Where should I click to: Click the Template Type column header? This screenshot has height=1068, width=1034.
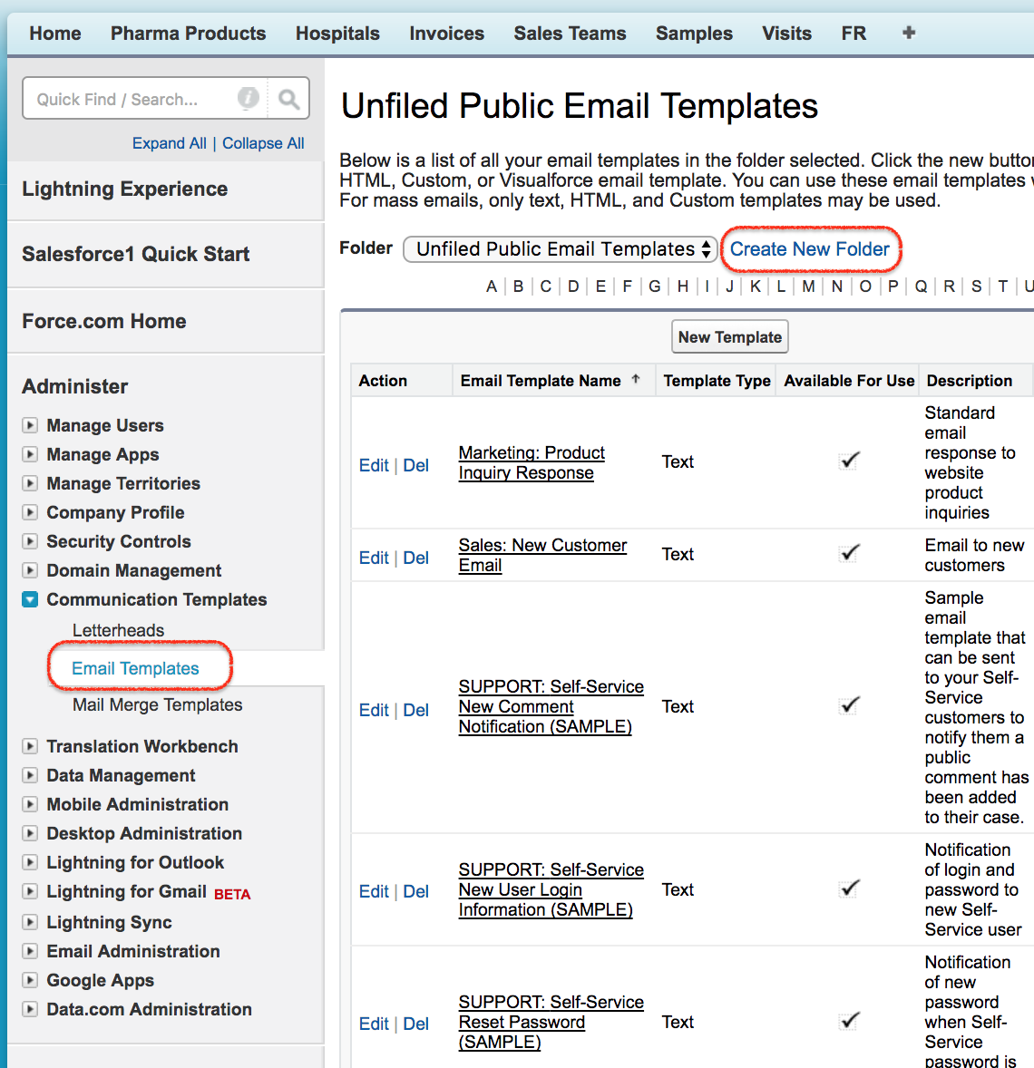pyautogui.click(x=717, y=381)
